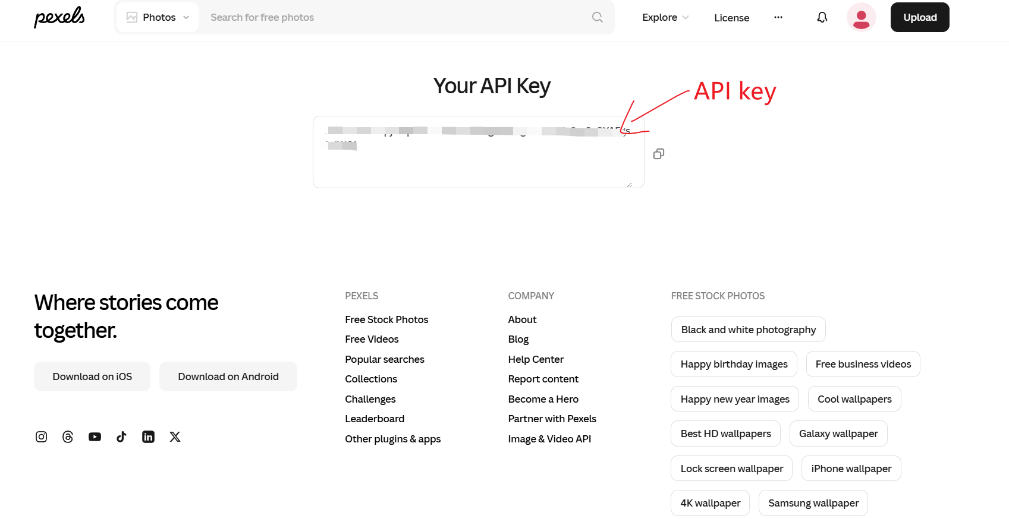Select iPhone wallpaper tag

[851, 469]
